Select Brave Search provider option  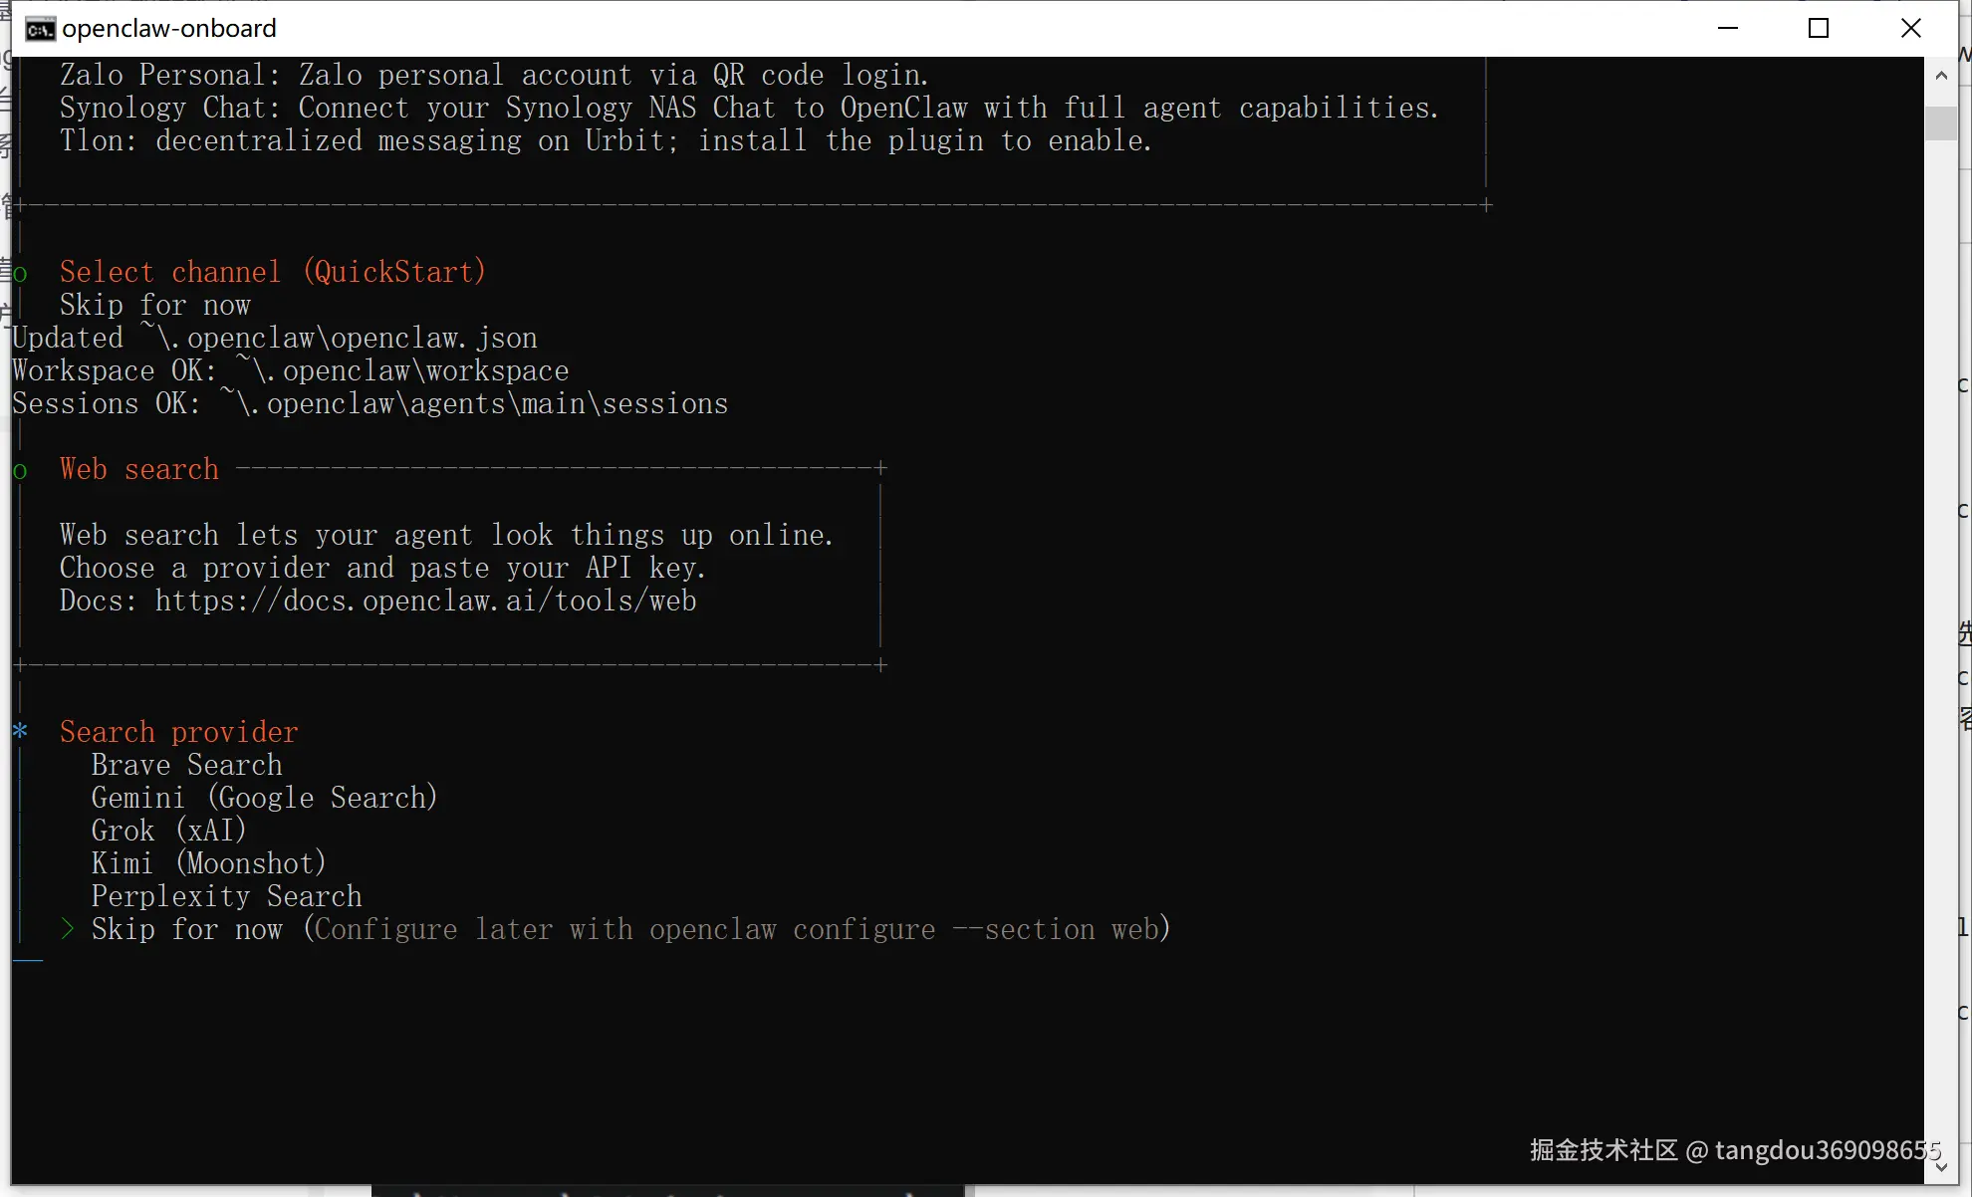(x=186, y=765)
